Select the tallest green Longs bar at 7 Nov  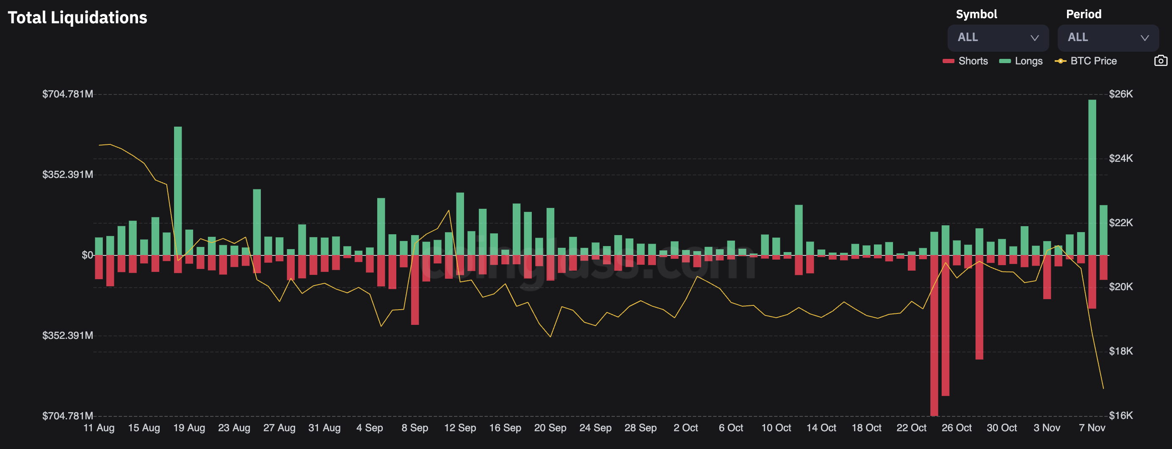1092,177
